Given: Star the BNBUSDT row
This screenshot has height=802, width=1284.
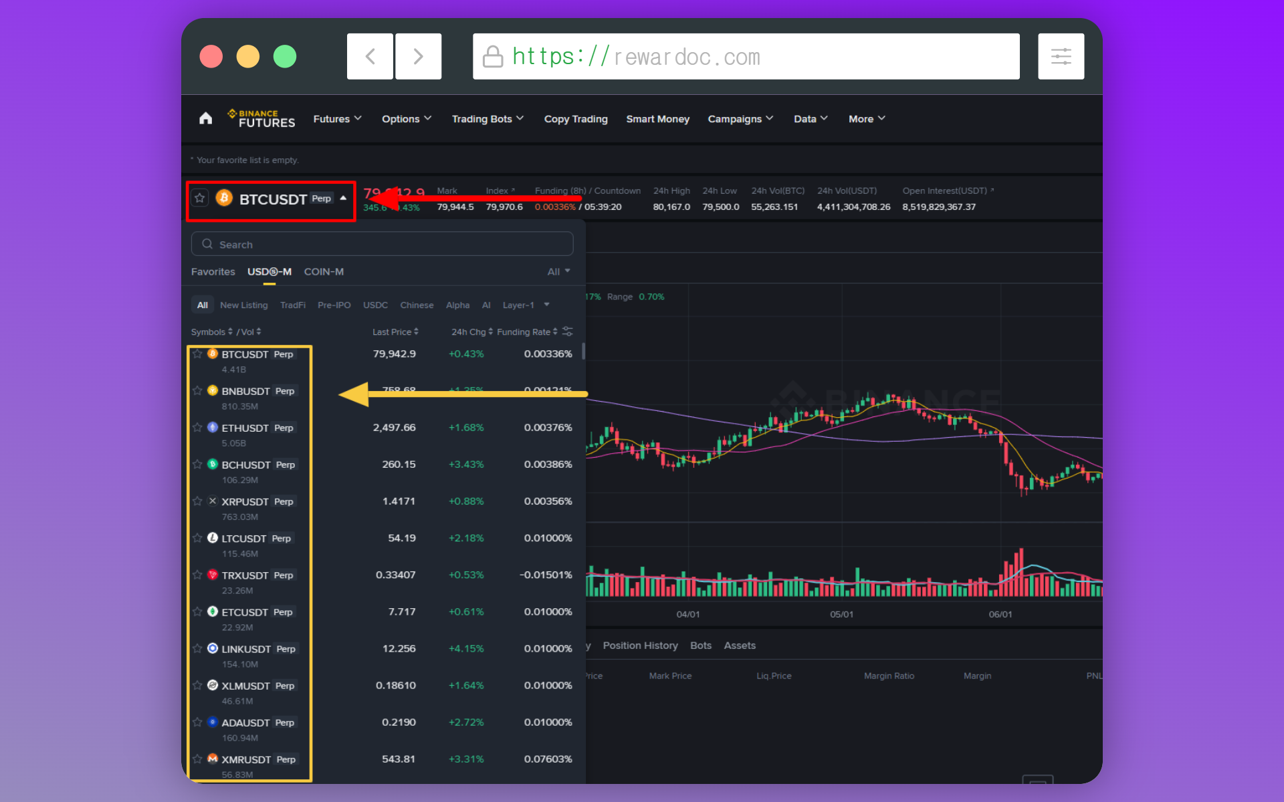Looking at the screenshot, I should (197, 390).
